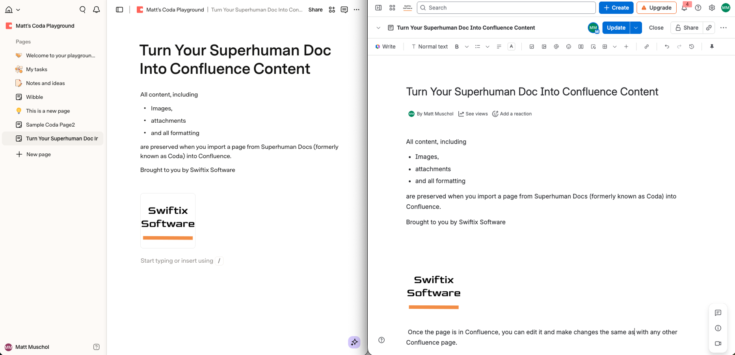Open Notes and ideas page
735x355 pixels.
tap(53, 83)
